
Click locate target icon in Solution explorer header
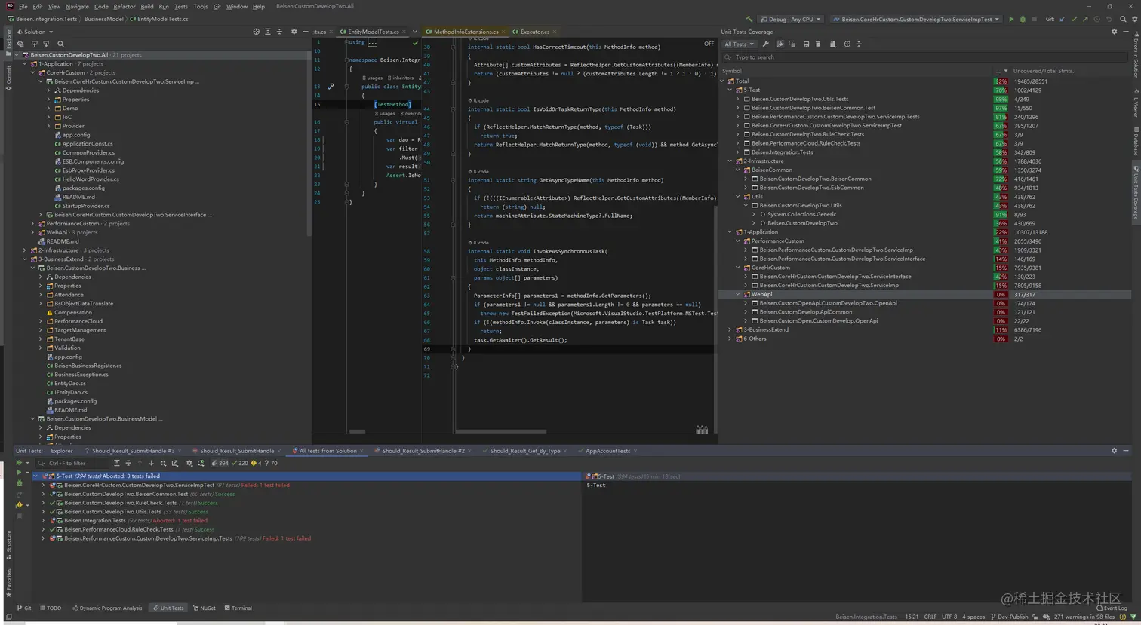point(256,32)
